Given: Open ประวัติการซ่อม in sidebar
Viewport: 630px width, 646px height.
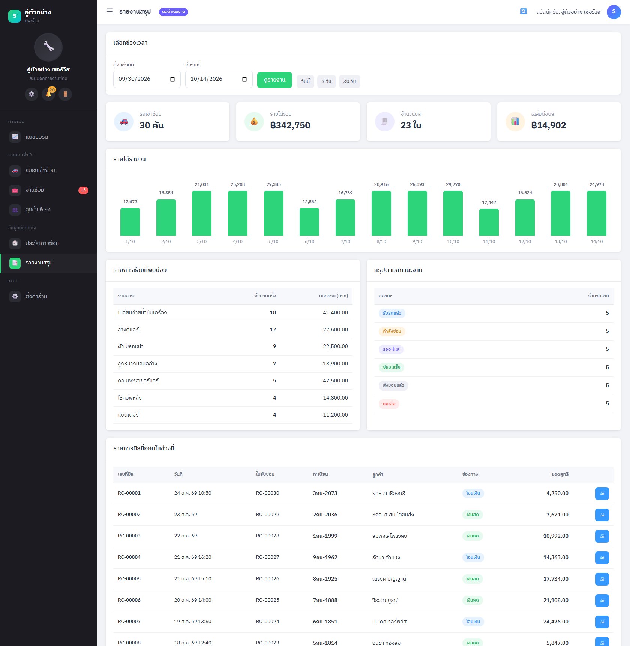Looking at the screenshot, I should click(x=48, y=243).
